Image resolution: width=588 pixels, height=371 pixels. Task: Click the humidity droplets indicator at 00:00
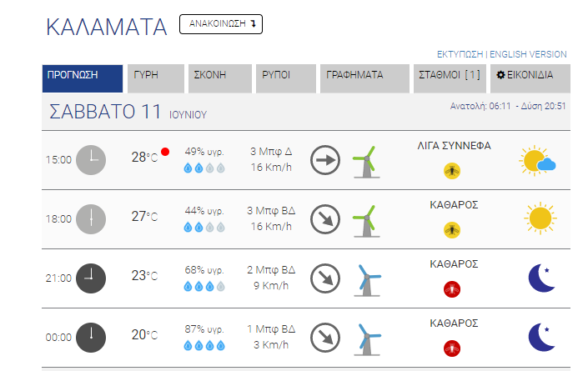204,345
